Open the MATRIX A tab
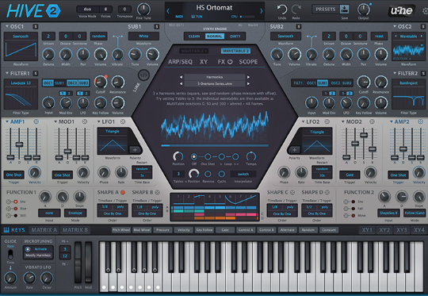 pyautogui.click(x=44, y=230)
